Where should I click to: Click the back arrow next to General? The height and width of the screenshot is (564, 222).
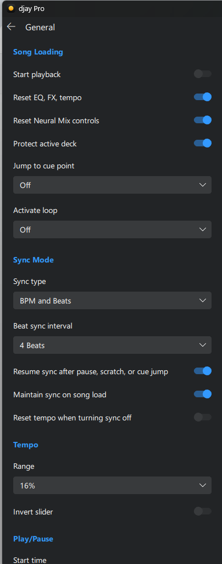coord(11,26)
